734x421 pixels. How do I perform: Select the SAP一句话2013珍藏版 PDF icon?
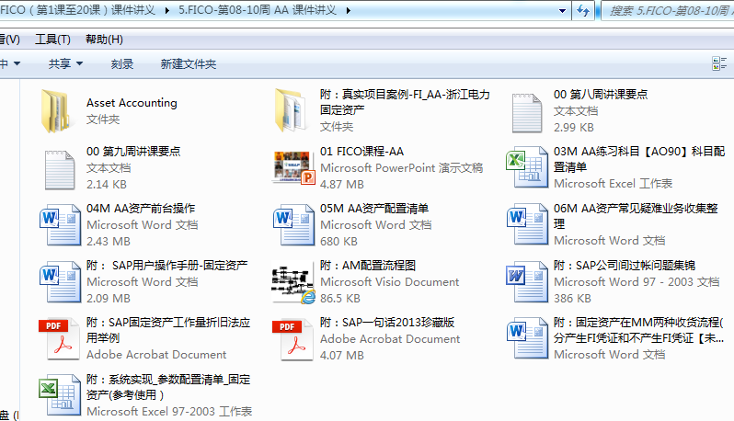pyautogui.click(x=293, y=338)
